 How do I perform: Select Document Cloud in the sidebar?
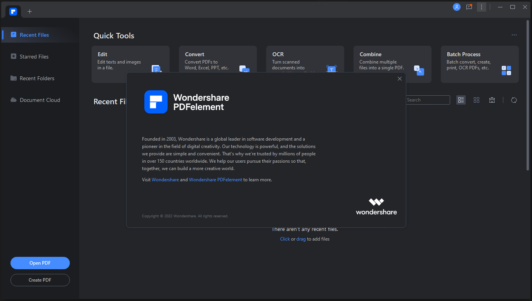point(40,100)
